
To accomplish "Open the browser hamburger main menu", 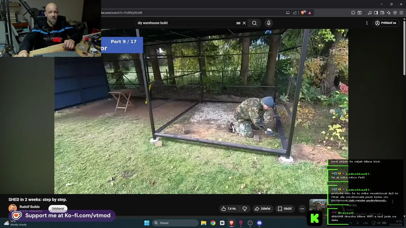I will pos(401,13).
